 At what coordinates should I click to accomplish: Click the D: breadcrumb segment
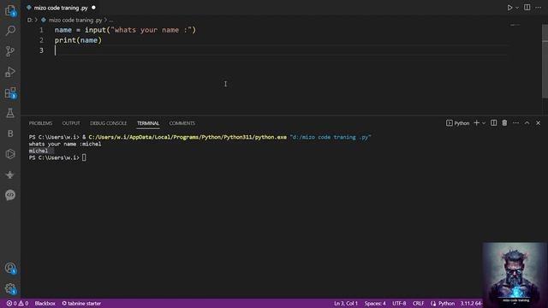pos(30,21)
